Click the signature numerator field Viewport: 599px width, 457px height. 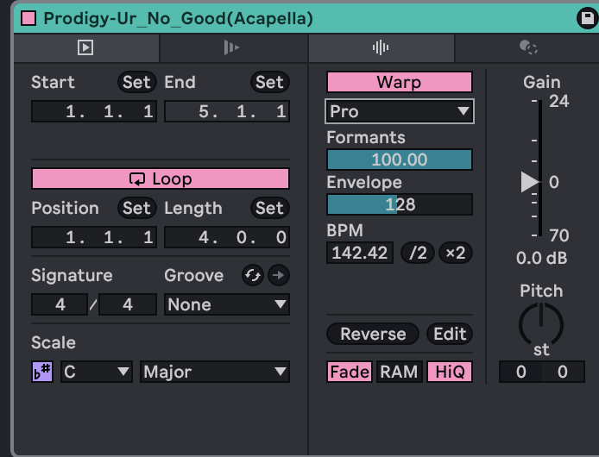(60, 304)
